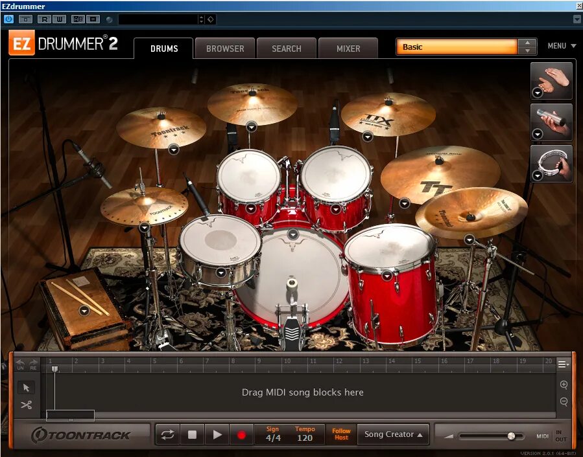Open the timeline options list icon

564,364
